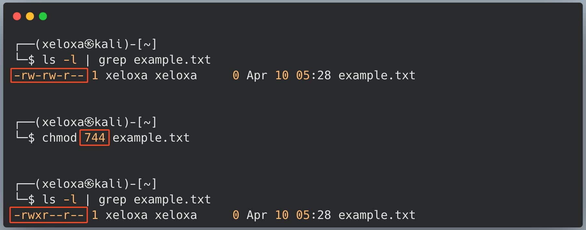Click the highlighted 744 permission number
The width and height of the screenshot is (586, 230).
point(94,138)
